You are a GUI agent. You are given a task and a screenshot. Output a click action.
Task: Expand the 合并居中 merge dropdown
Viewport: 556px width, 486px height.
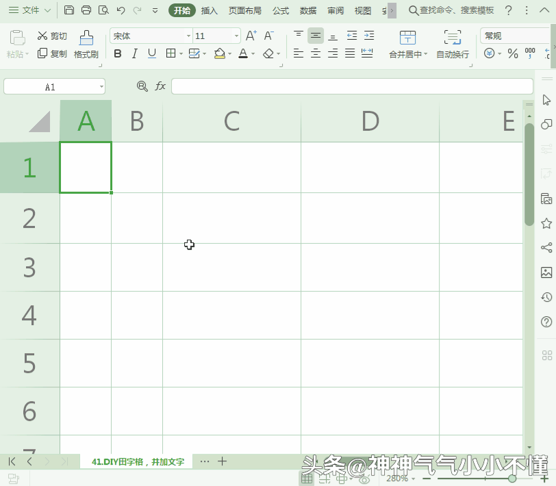click(x=425, y=54)
